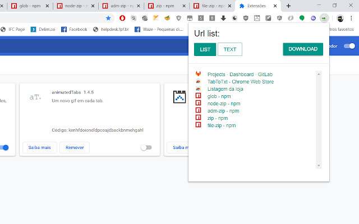The width and height of the screenshot is (359, 224).
Task: Click Saiba mais on animatedTabs card
Action: (x=40, y=147)
